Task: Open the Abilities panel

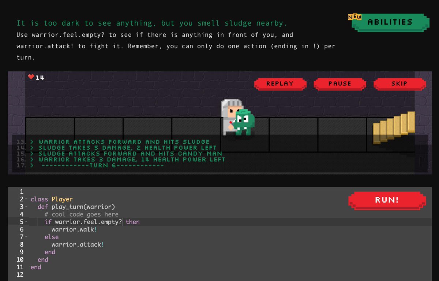Action: coord(390,22)
